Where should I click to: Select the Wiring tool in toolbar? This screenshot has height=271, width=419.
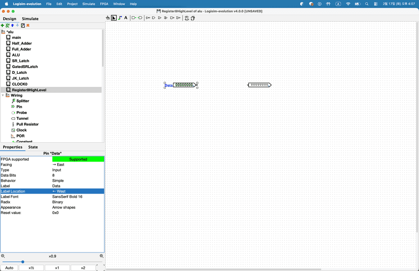(120, 18)
